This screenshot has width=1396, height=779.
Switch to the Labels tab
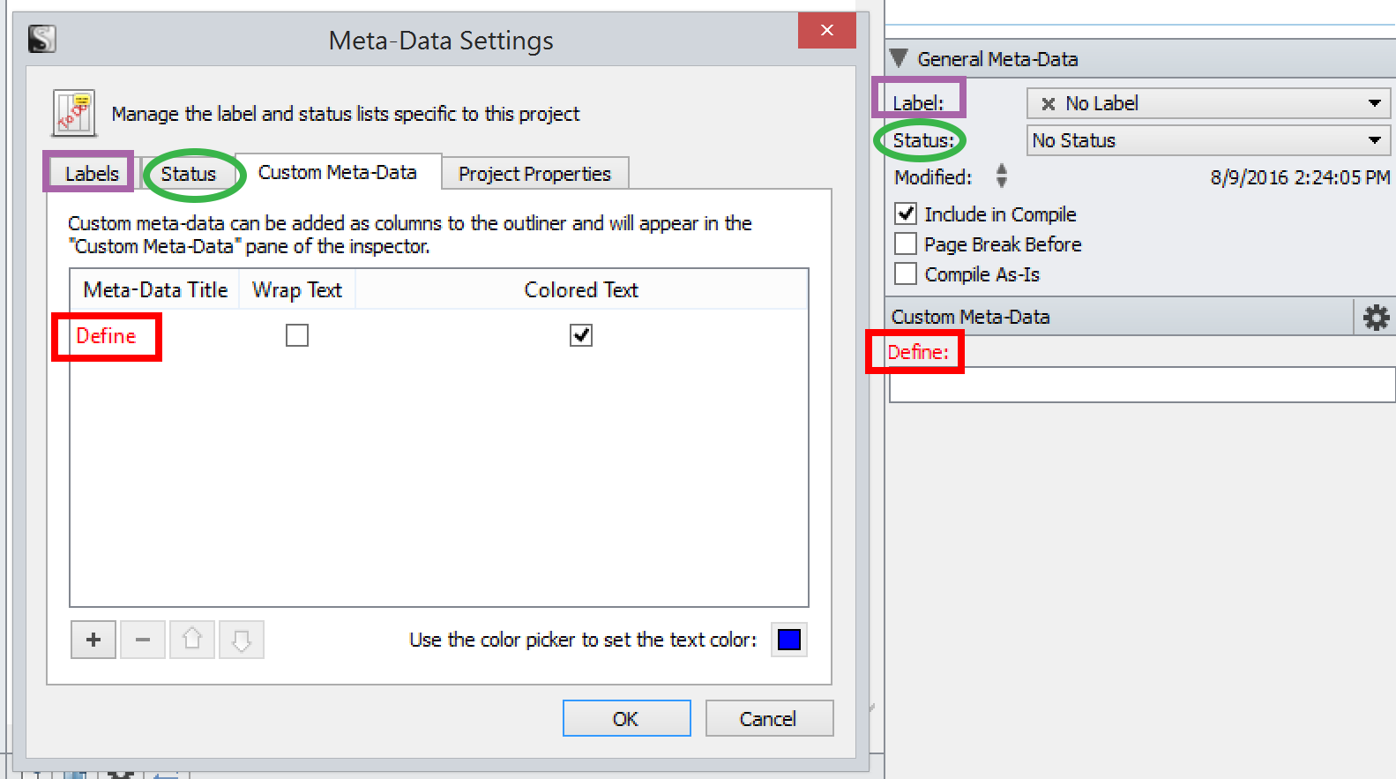(92, 174)
